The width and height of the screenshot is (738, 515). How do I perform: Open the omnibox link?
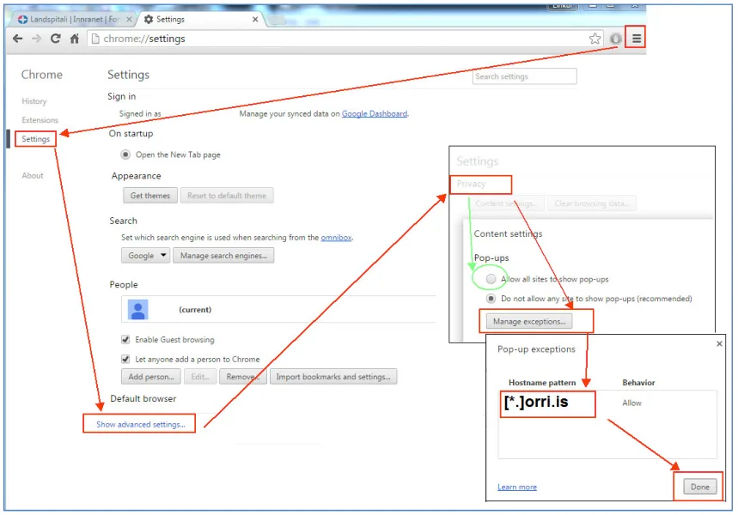[x=336, y=238]
